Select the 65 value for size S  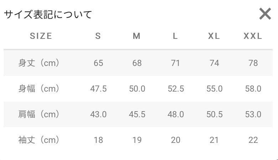pyautogui.click(x=98, y=63)
